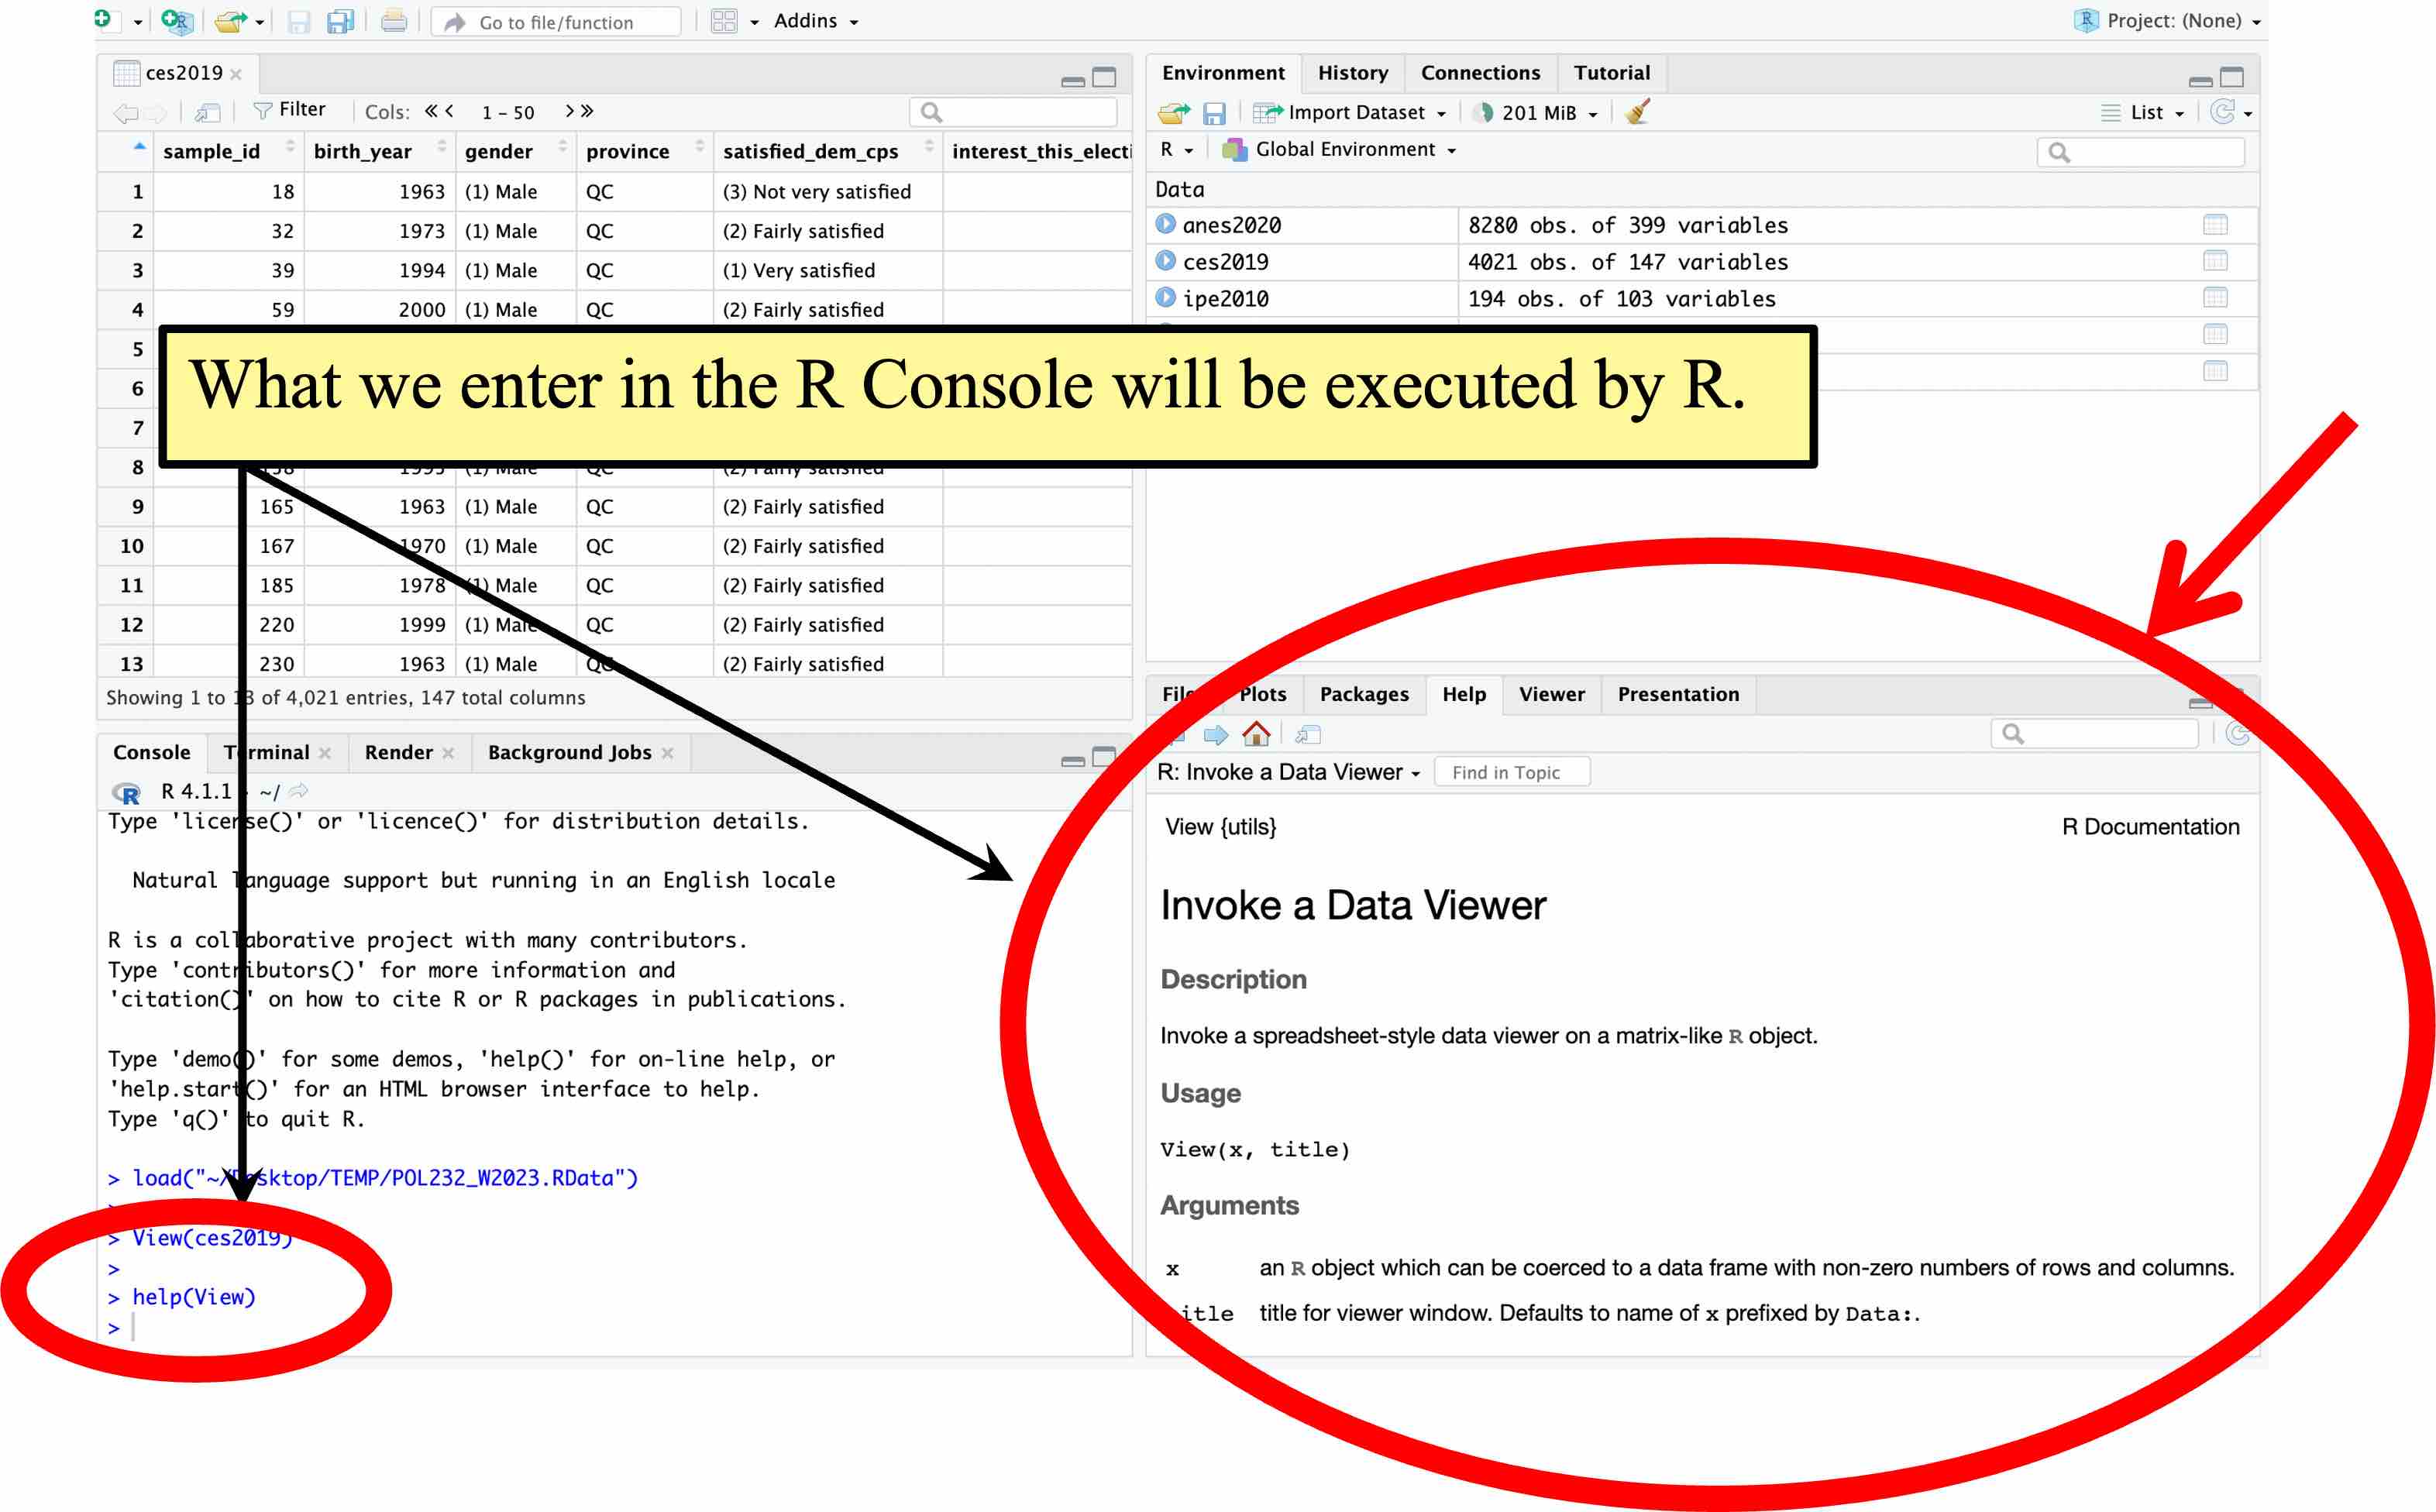Switch to the Packages tab

[x=1363, y=694]
